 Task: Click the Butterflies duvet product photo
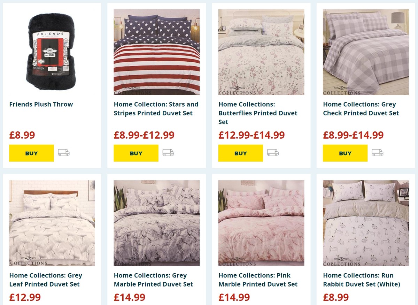tap(261, 52)
